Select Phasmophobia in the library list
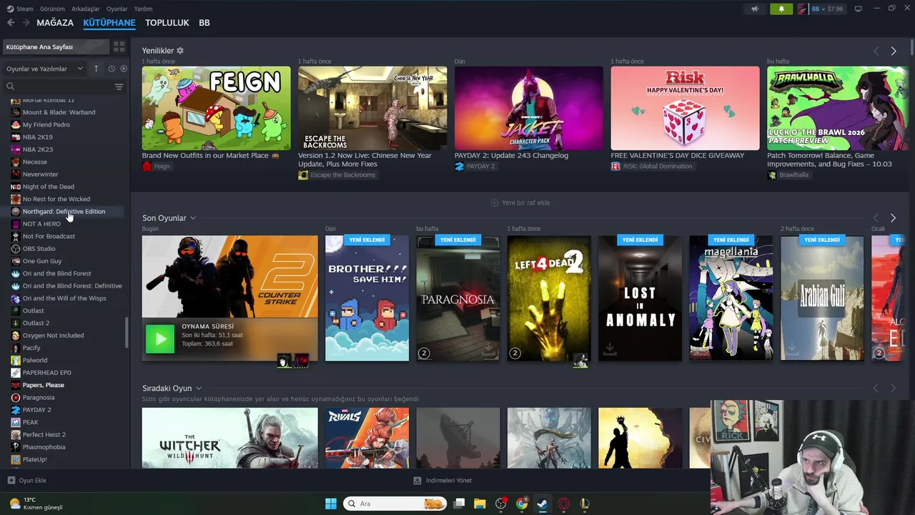 [x=44, y=447]
